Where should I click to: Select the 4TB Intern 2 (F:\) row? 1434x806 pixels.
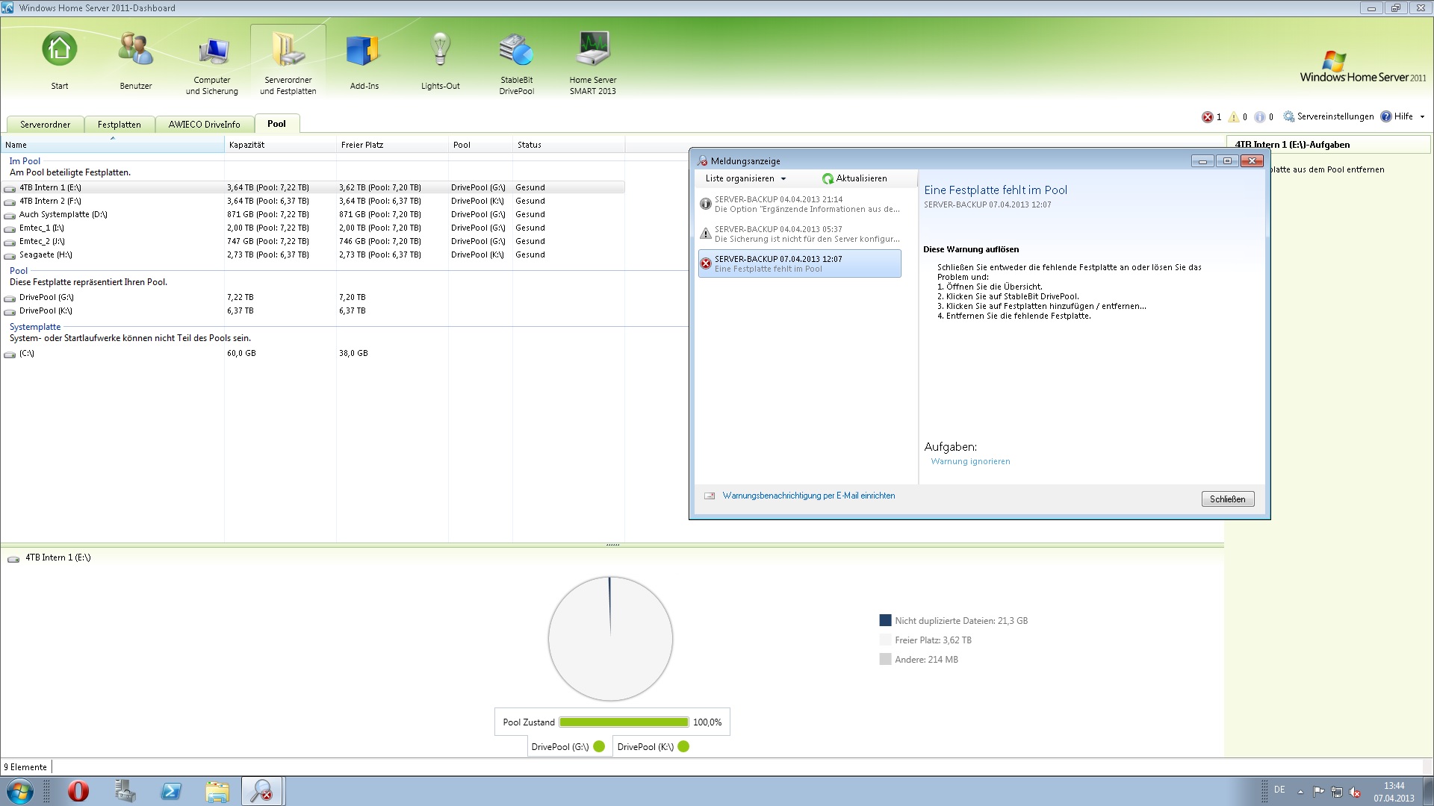pos(313,201)
